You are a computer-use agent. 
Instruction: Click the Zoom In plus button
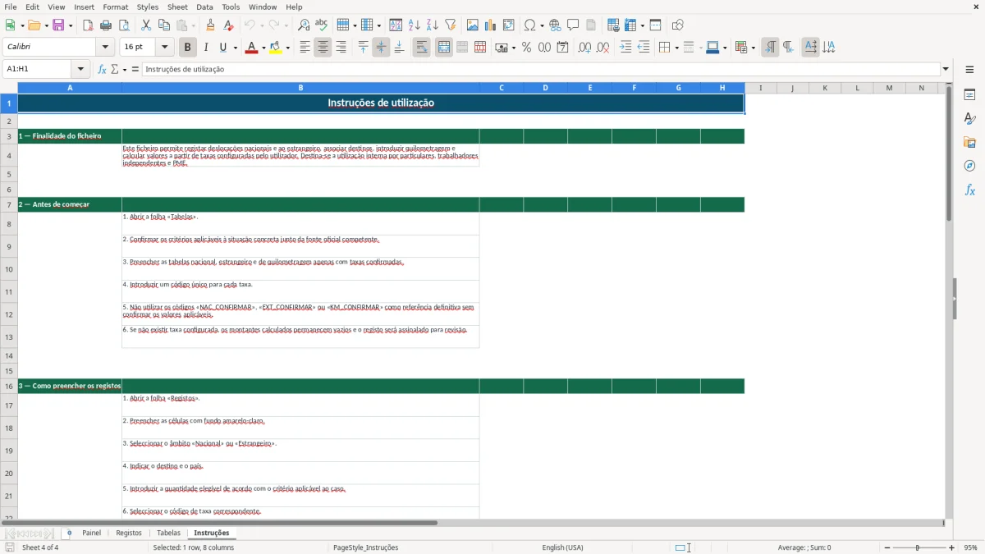point(952,547)
